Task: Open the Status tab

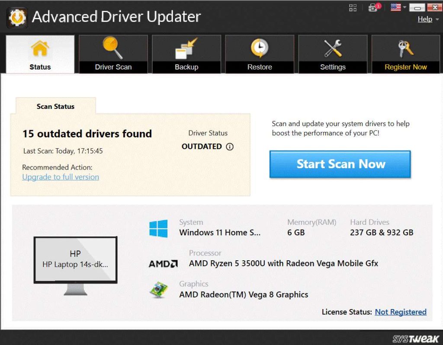Action: 40,54
